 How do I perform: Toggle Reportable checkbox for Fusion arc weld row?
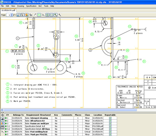(110, 124)
